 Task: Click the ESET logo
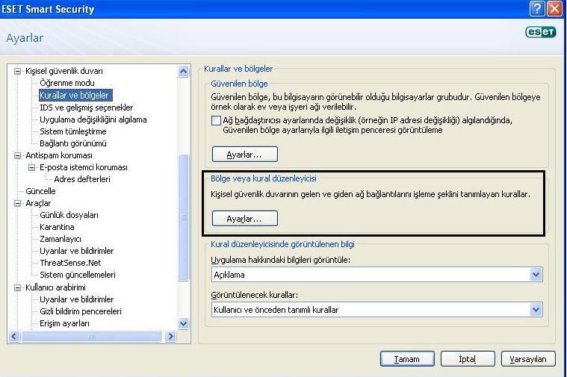point(541,32)
